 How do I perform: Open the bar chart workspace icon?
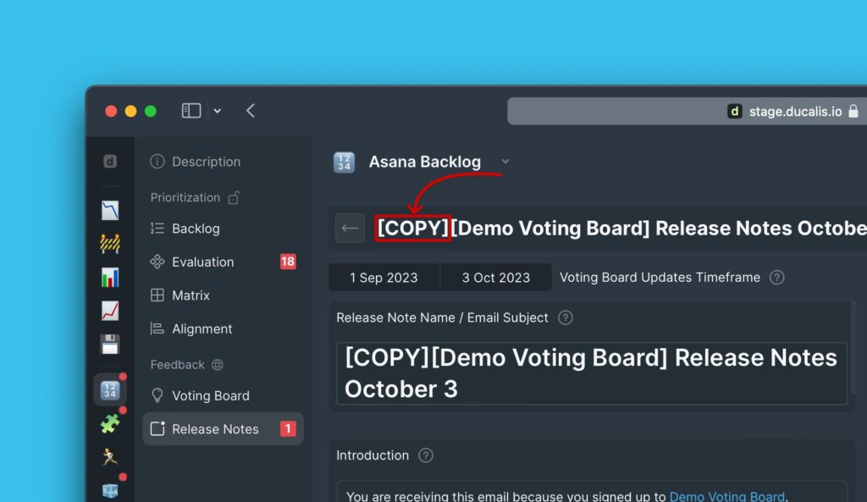(x=110, y=278)
